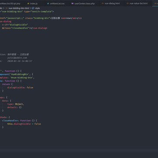The width and height of the screenshot is (158, 158).
Task: Open breadcrumb item vue-bidding-btn.html
Action: [19, 8]
